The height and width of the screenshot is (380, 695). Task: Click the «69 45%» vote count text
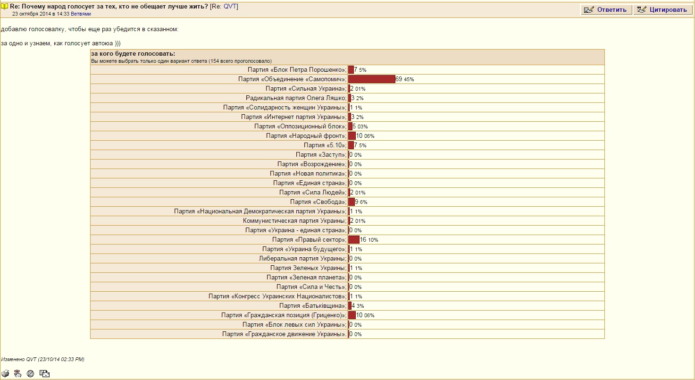(405, 79)
